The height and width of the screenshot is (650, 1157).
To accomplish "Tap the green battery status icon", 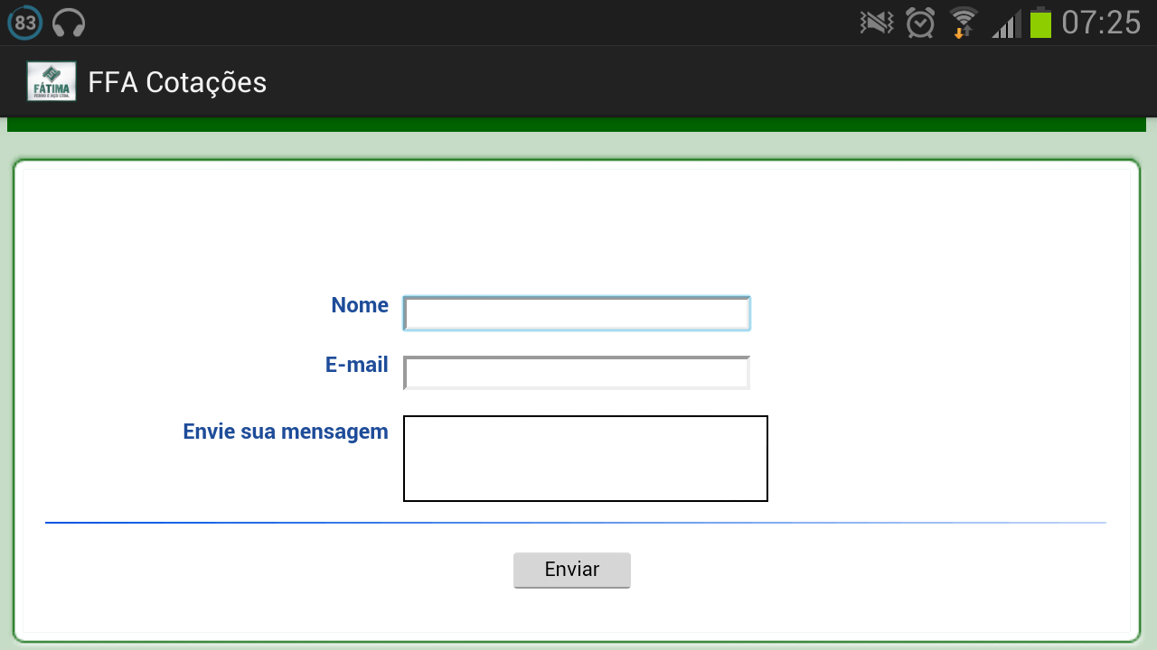I will [x=1040, y=23].
